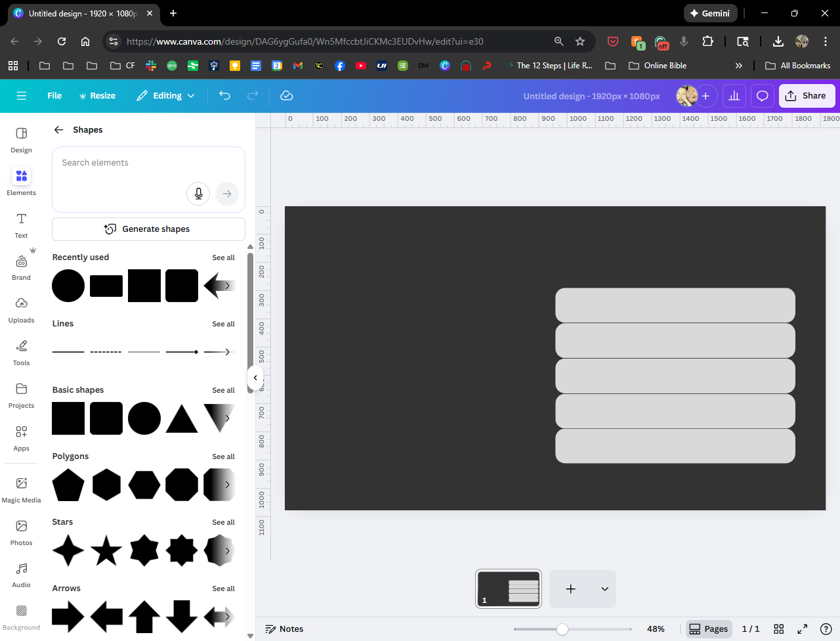This screenshot has width=840, height=641.
Task: Click the zoom slider handle
Action: (562, 629)
